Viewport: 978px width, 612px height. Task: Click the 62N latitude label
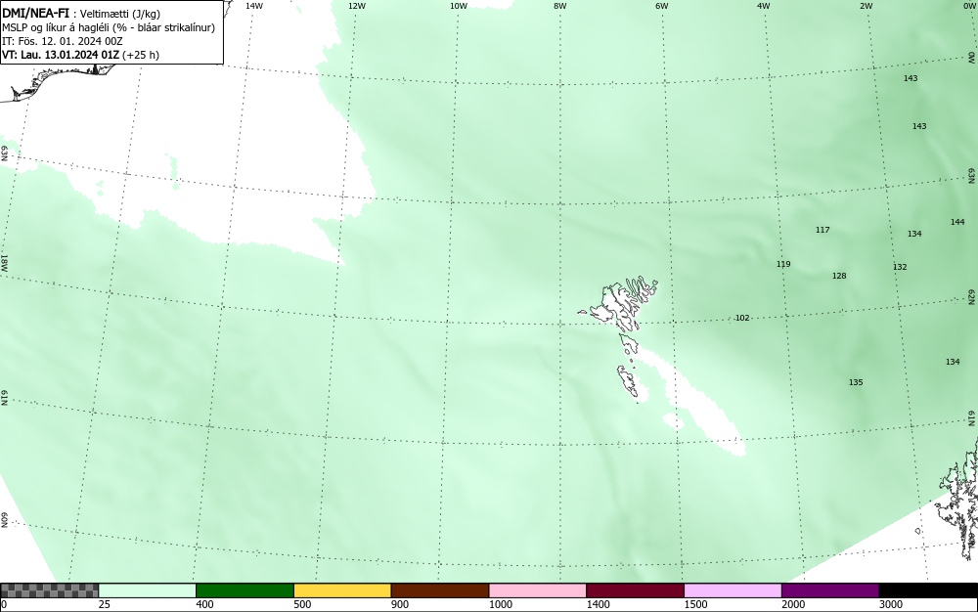(x=972, y=296)
